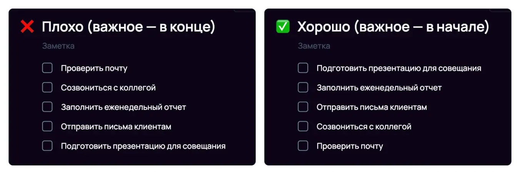Mark 'Отправить письма клиентам' done in Плохо card
Viewport: 520px width, 174px height.
pyautogui.click(x=47, y=126)
